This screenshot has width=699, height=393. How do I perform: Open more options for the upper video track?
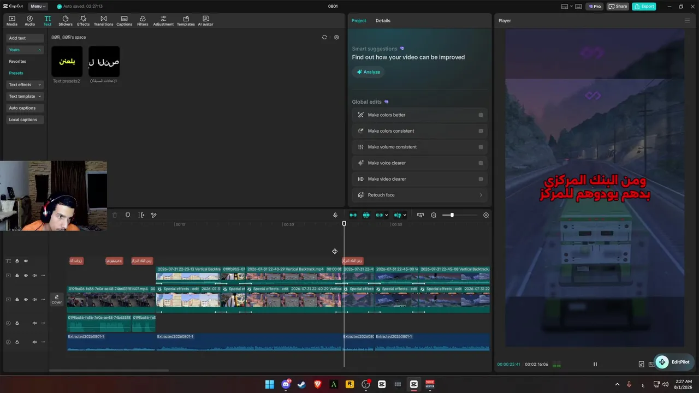click(43, 276)
